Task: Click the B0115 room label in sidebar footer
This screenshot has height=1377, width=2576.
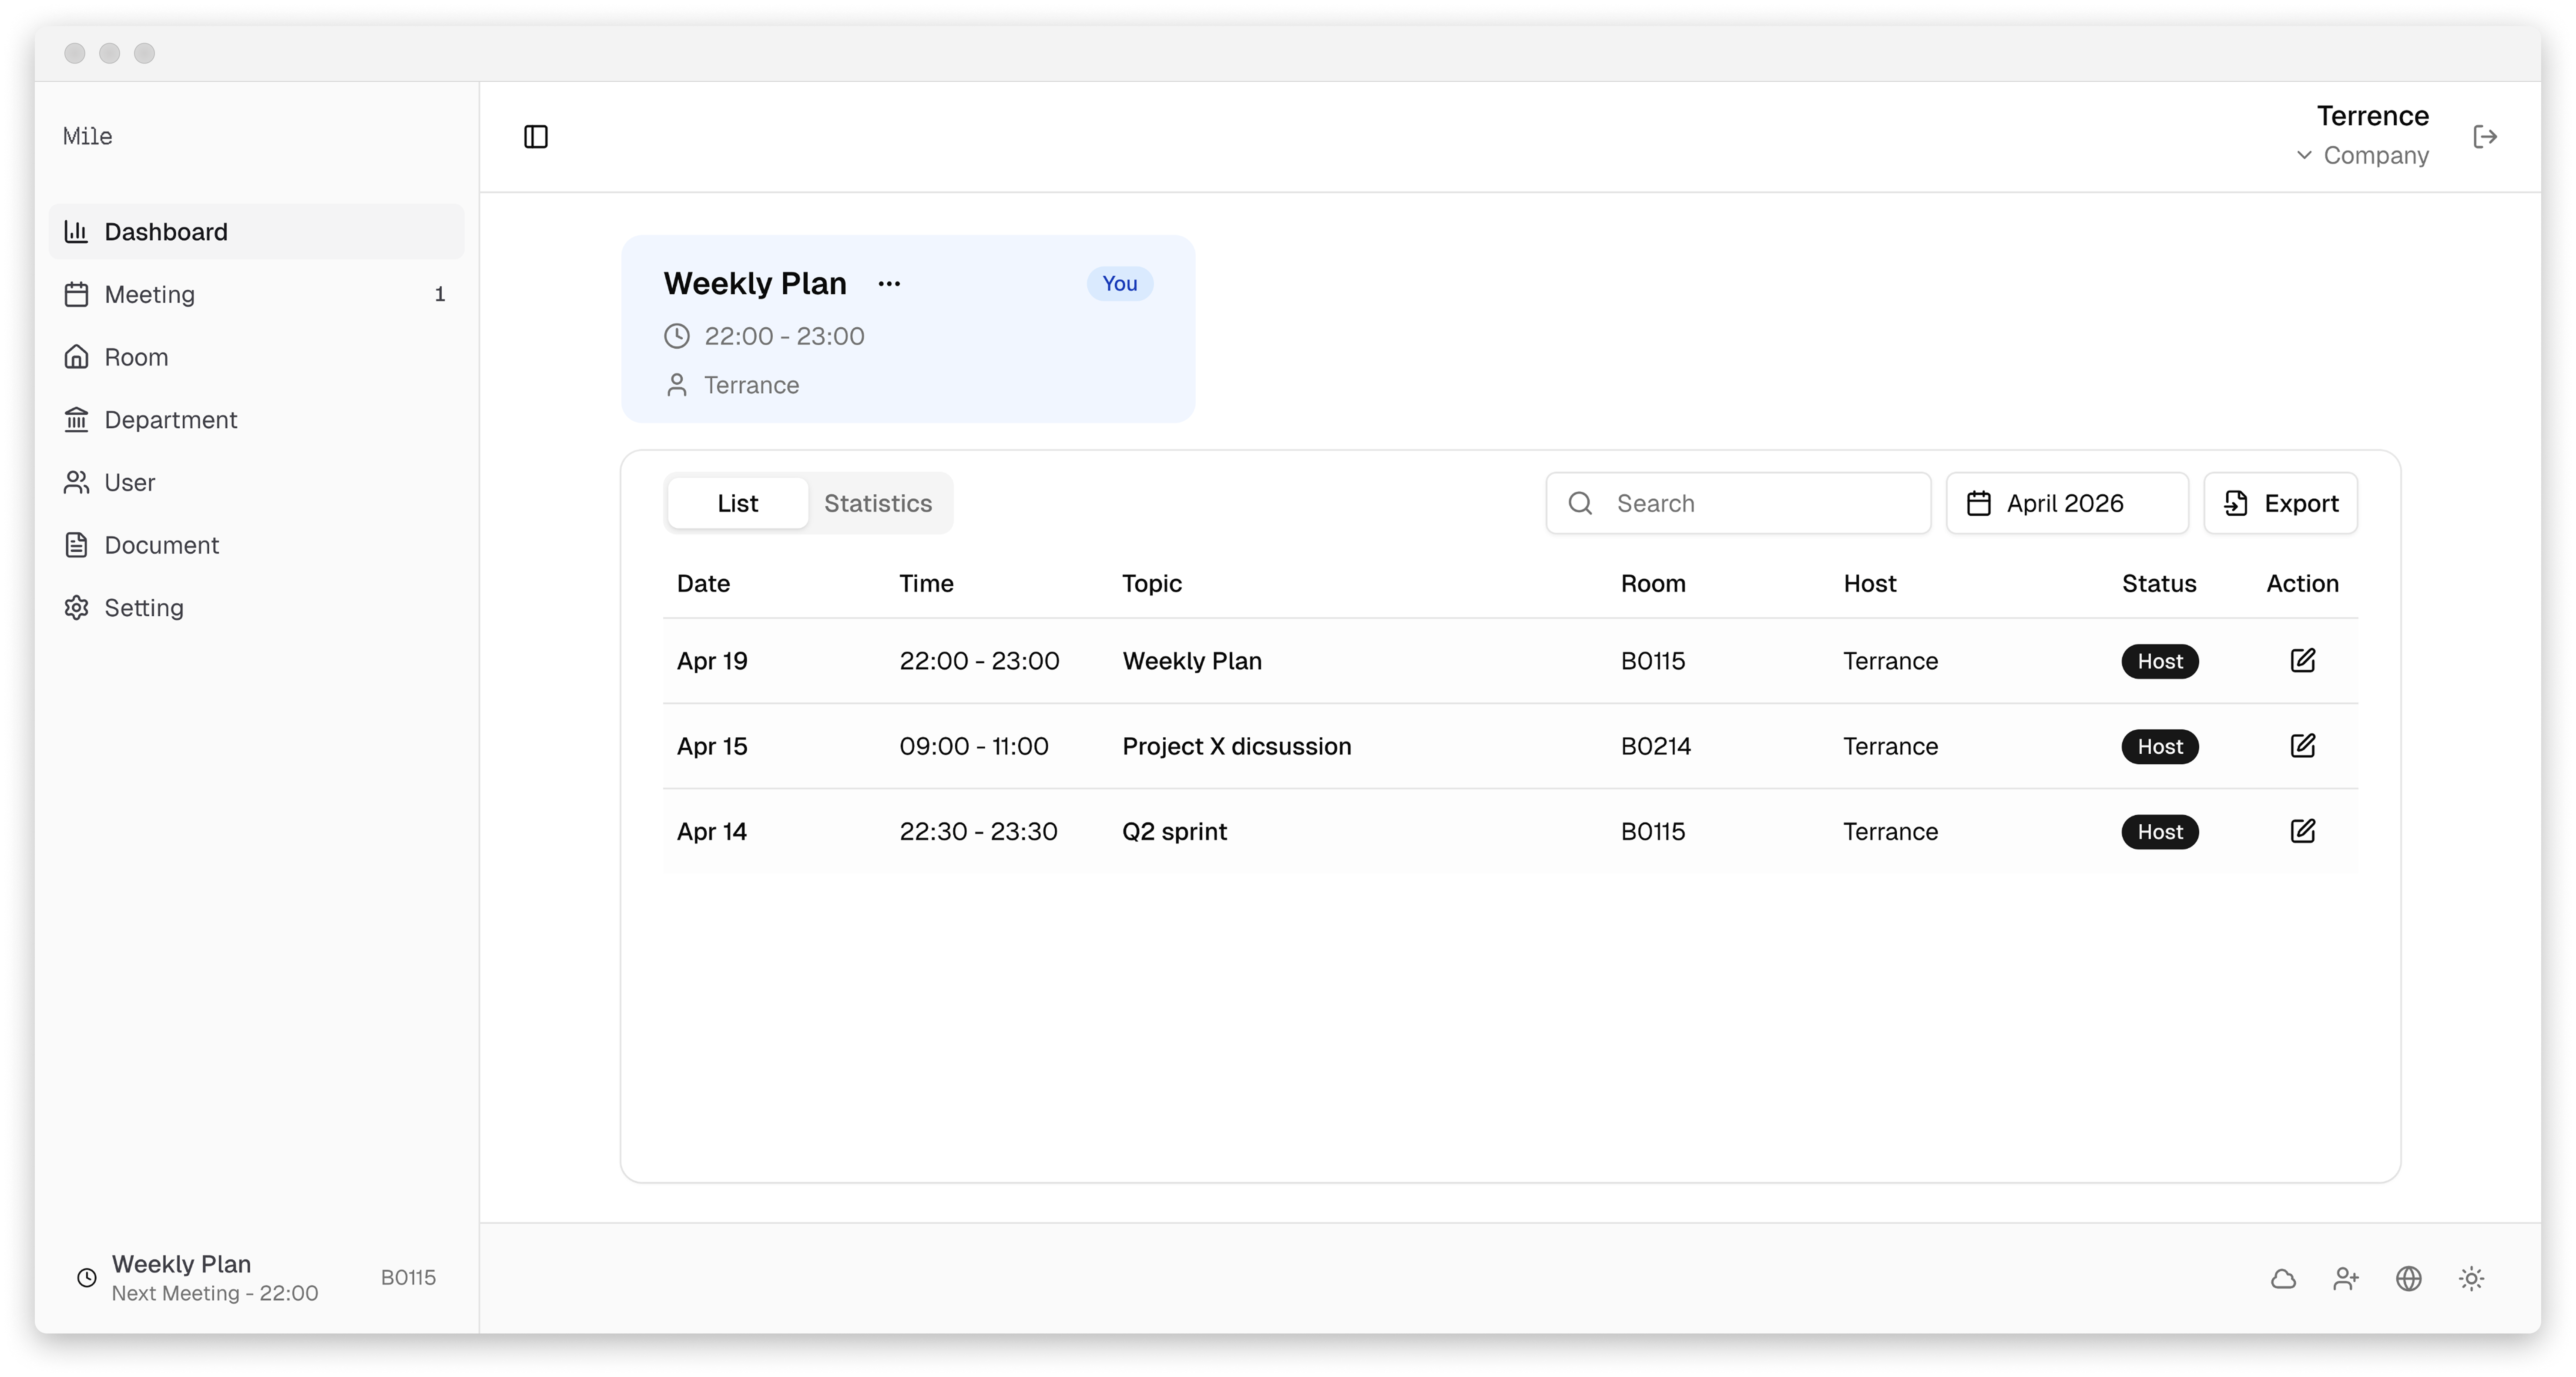Action: (x=408, y=1278)
